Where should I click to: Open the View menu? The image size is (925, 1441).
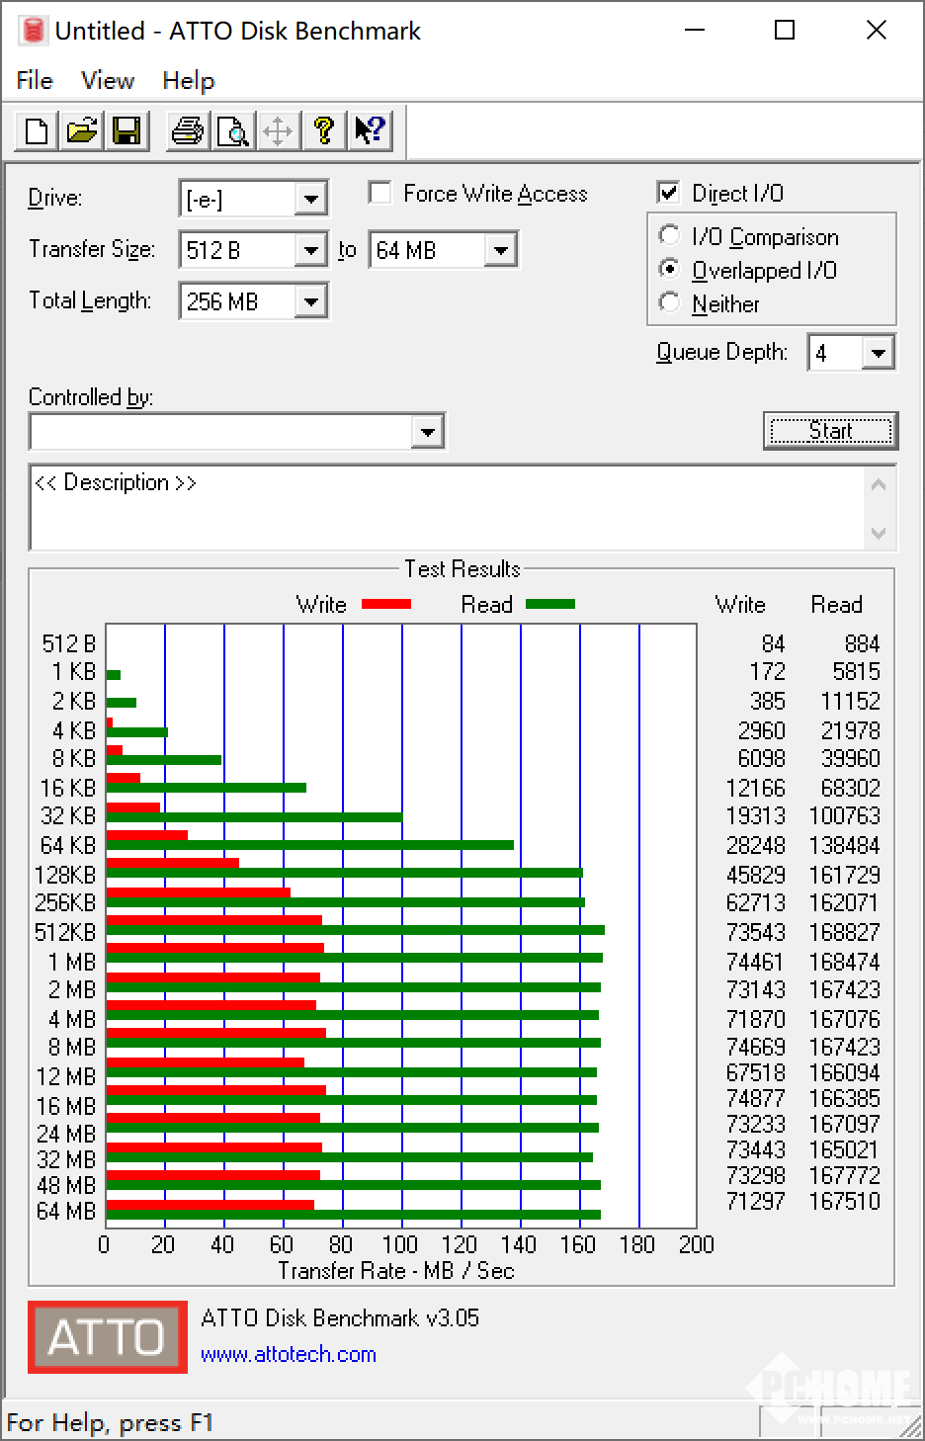click(x=107, y=80)
